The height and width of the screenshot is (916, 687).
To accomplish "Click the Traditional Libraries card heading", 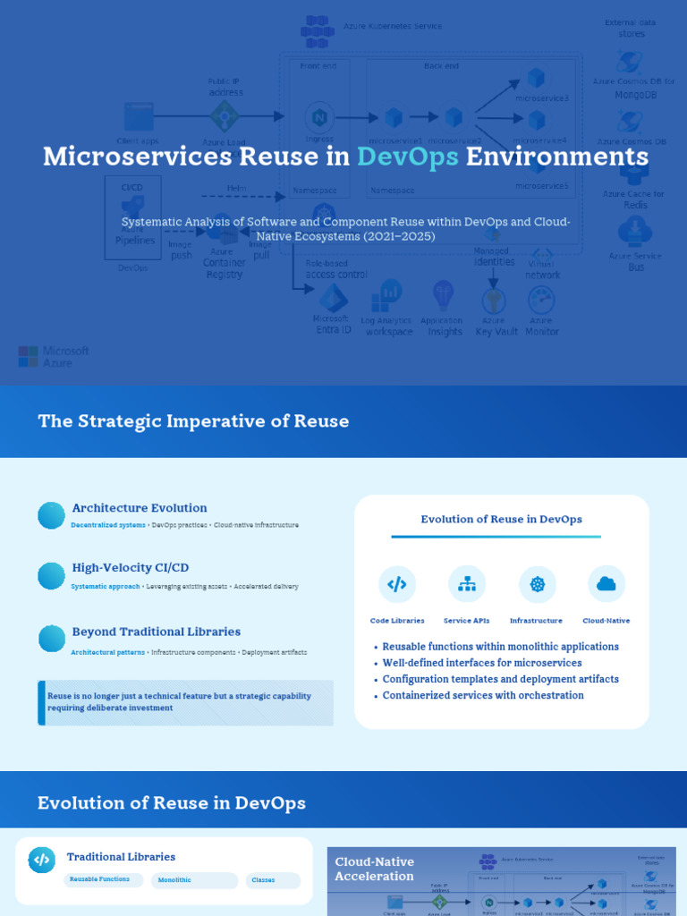I will pyautogui.click(x=121, y=857).
